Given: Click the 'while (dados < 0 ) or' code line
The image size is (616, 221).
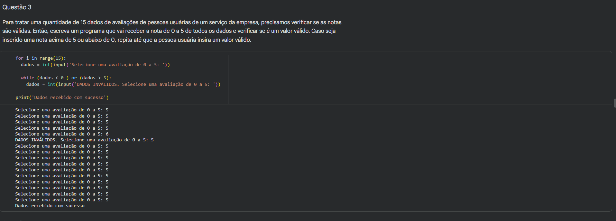Looking at the screenshot, I should click(66, 78).
